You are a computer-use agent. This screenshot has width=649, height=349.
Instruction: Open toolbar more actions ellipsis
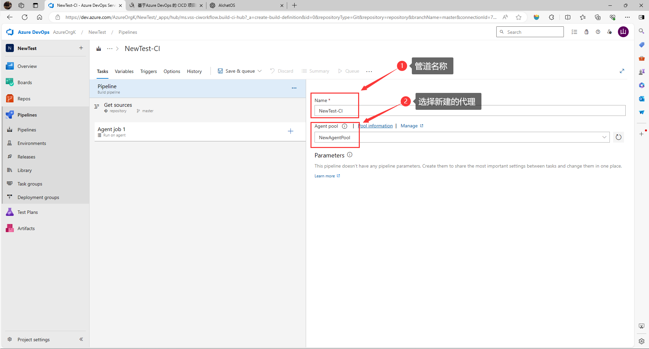pyautogui.click(x=369, y=71)
